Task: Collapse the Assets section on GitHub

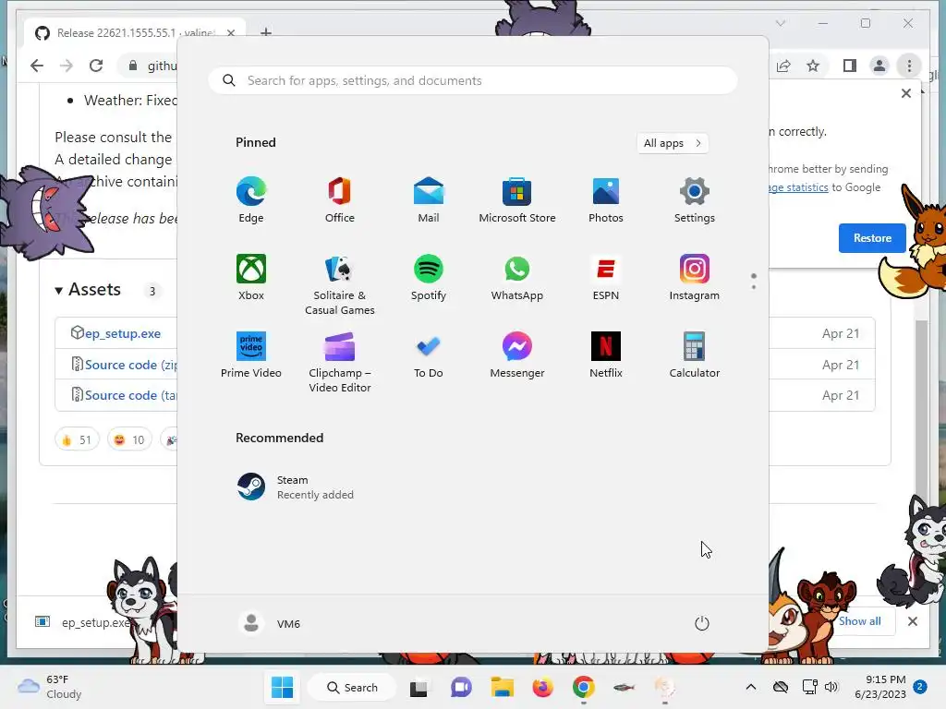Action: click(88, 289)
